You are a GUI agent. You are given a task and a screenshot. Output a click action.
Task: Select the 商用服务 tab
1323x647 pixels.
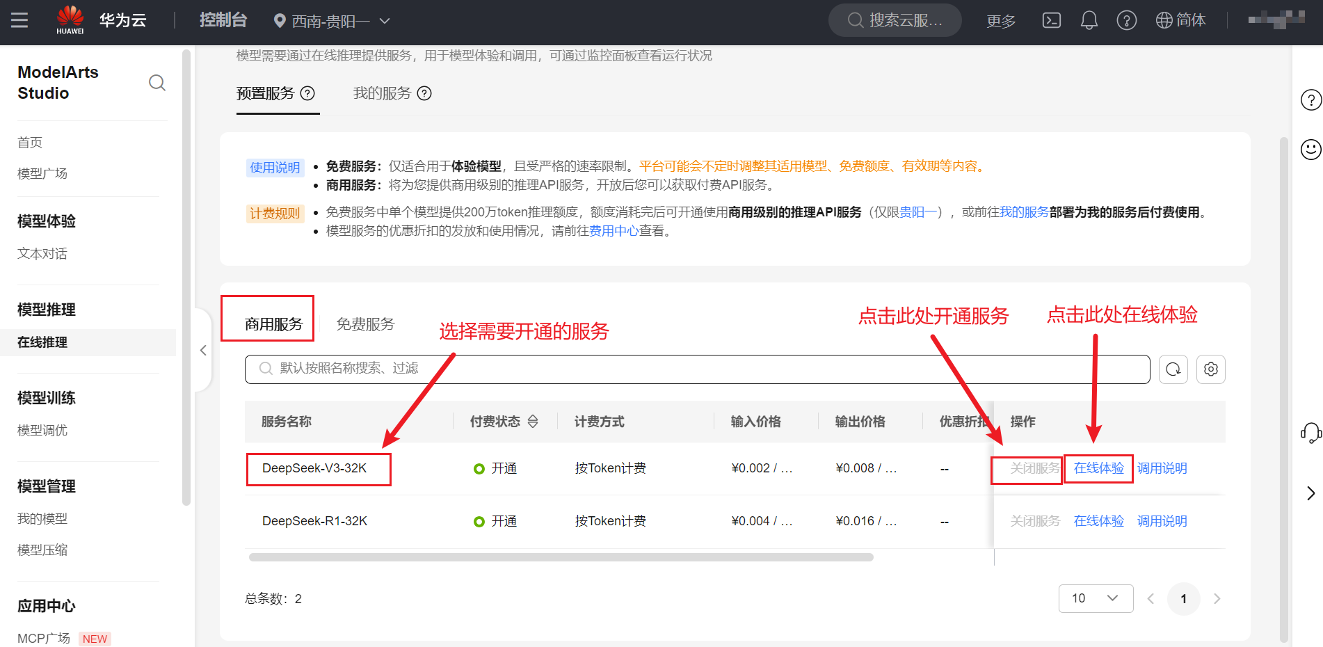click(x=273, y=324)
